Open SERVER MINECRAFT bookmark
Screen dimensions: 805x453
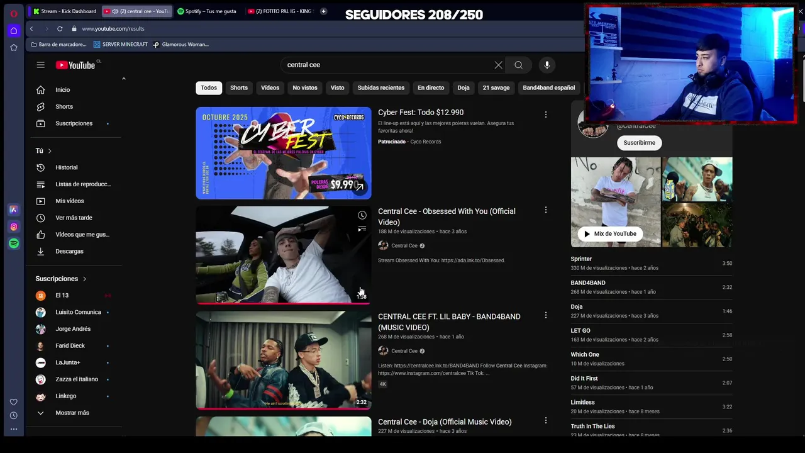pos(120,45)
